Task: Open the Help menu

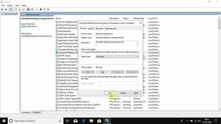Action: click(24, 6)
